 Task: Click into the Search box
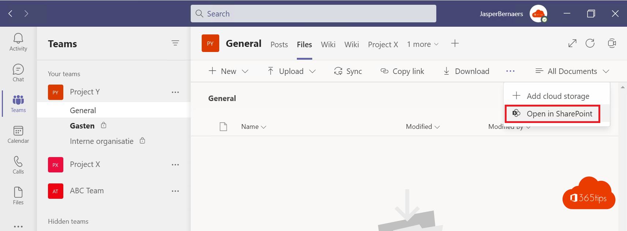[x=313, y=14]
